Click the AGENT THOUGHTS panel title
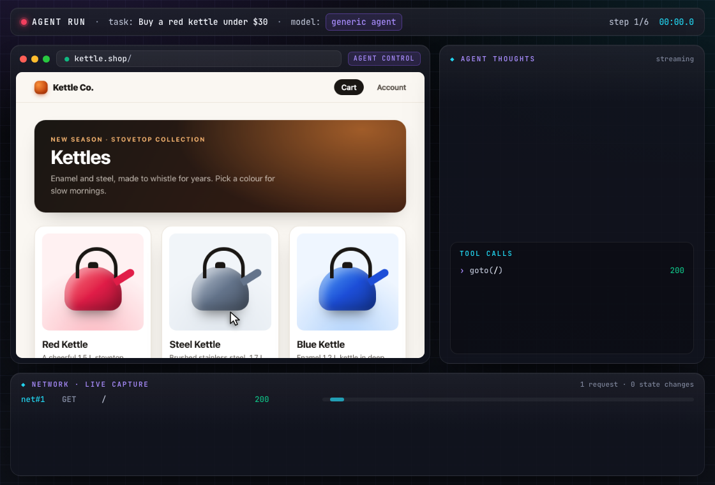Image resolution: width=715 pixels, height=485 pixels. (498, 59)
